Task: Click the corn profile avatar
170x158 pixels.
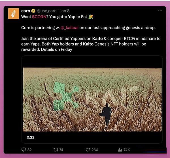Action: pyautogui.click(x=14, y=14)
